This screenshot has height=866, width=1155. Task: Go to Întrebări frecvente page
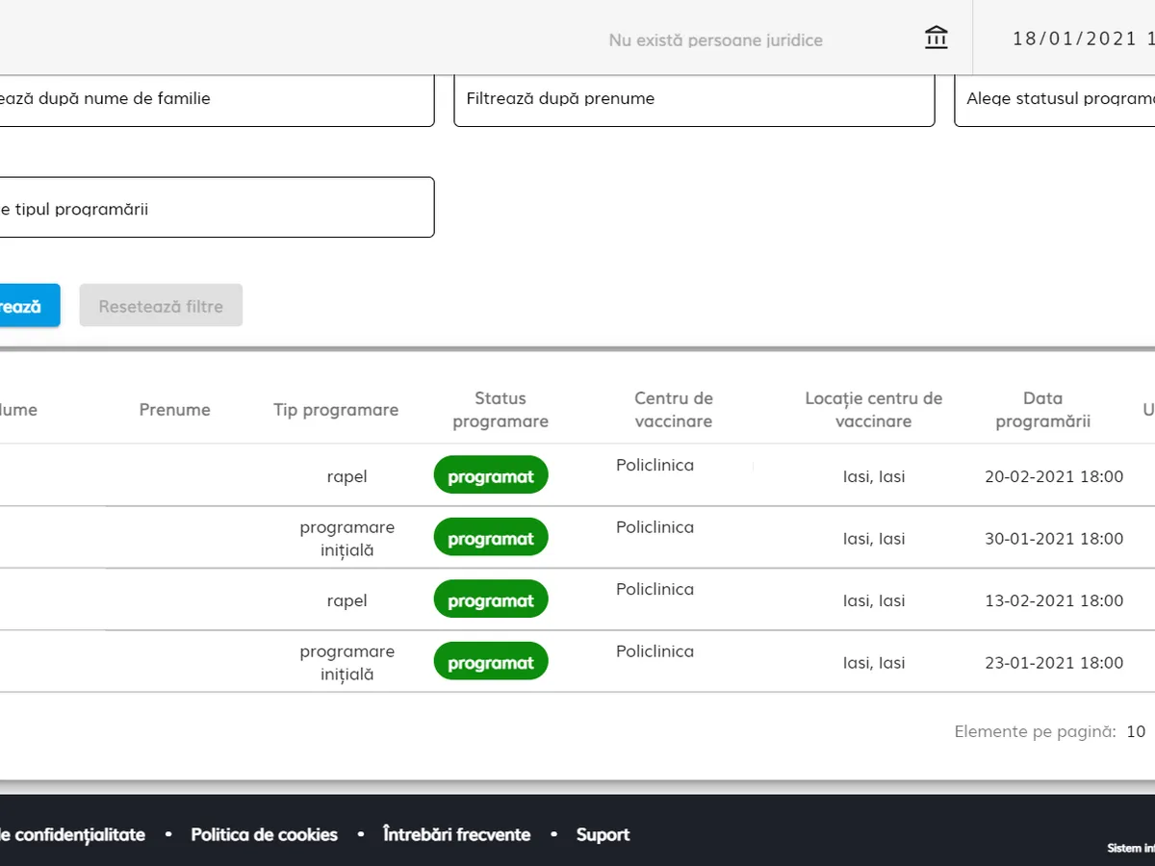[456, 834]
